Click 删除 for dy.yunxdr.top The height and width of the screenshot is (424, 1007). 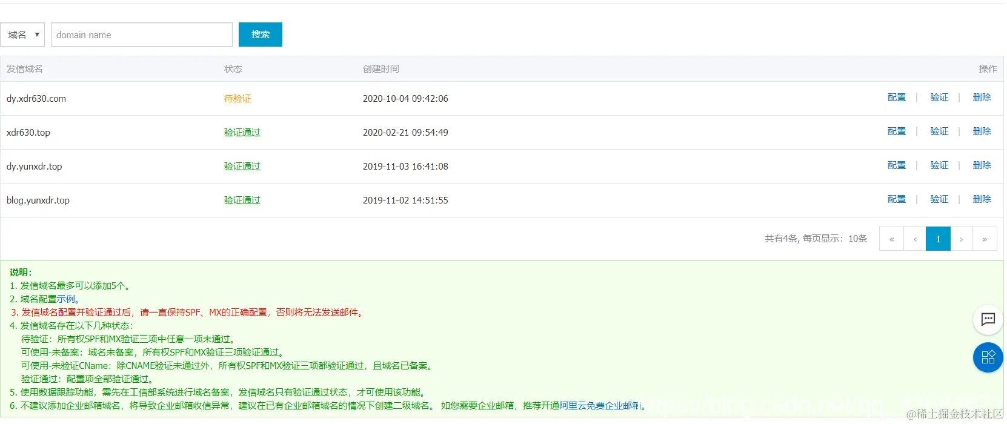click(982, 165)
